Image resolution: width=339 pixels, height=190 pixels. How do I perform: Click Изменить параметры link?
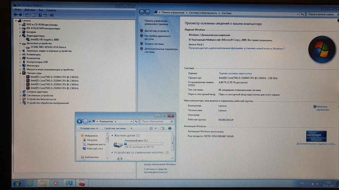[322, 108]
